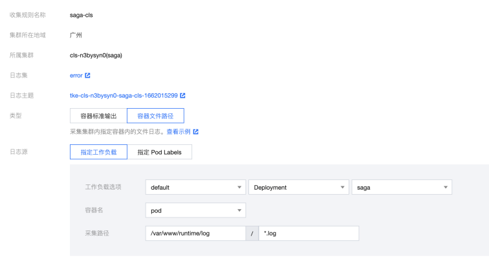Expand the default namespace dropdown

tap(195, 187)
